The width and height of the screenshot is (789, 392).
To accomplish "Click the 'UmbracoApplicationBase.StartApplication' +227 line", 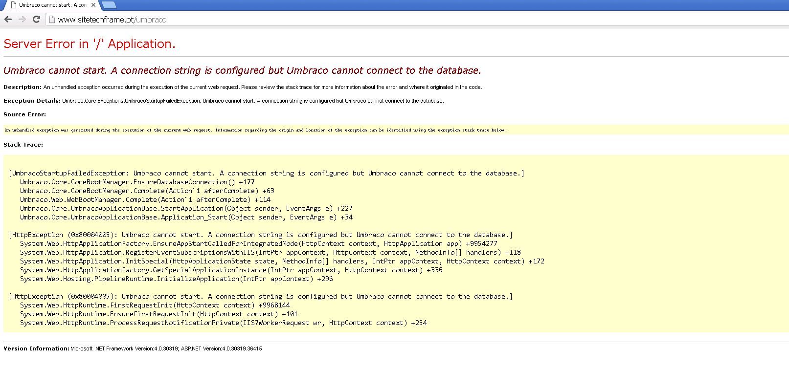I will click(186, 209).
